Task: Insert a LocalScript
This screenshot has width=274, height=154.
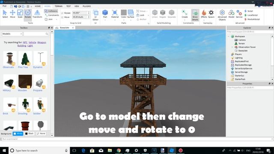Action: pyautogui.click(x=251, y=15)
